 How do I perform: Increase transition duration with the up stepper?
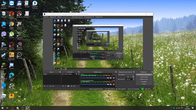click(x=134, y=79)
